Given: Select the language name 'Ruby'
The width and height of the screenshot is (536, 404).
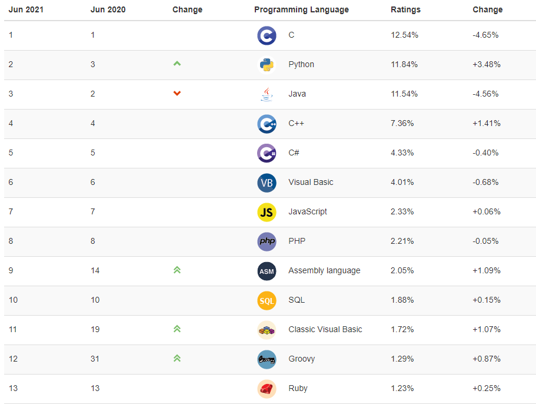Looking at the screenshot, I should tap(298, 388).
